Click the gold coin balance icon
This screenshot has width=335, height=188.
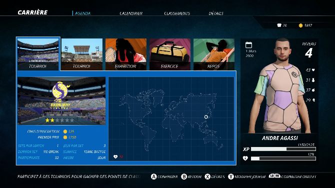[x=300, y=25]
